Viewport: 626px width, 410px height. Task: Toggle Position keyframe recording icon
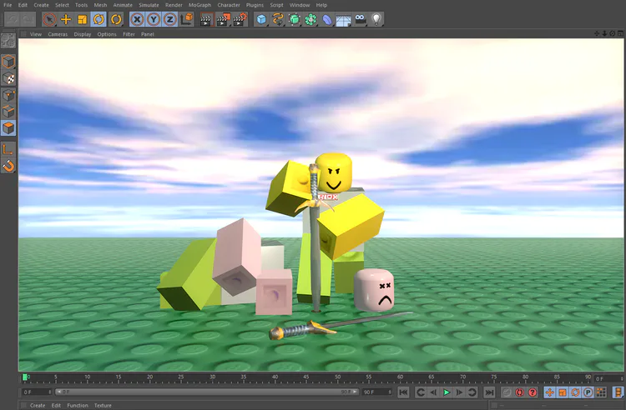click(549, 392)
